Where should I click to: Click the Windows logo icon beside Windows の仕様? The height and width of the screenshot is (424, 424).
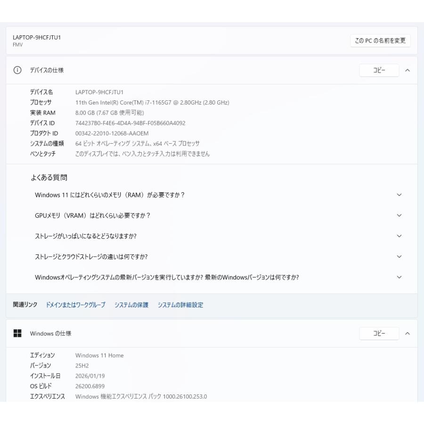(x=17, y=334)
